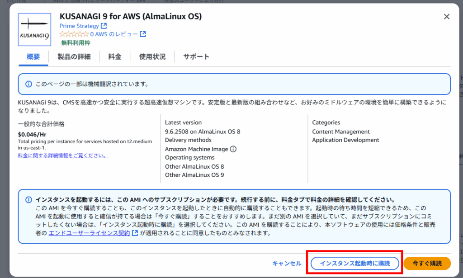463x278 pixels.
Task: Click Other AlmaLinux OS 8 text
Action: [x=194, y=166]
